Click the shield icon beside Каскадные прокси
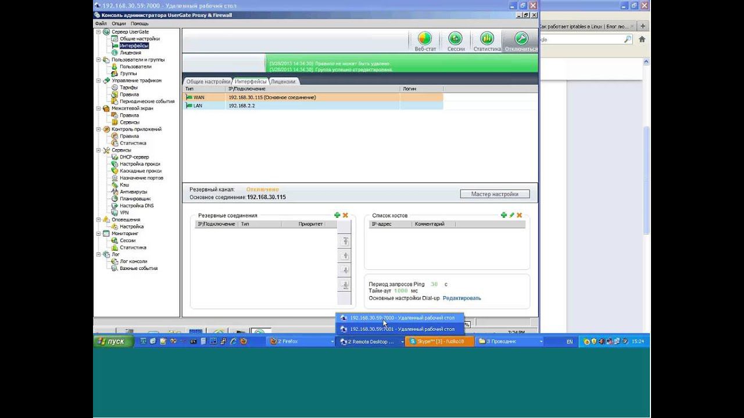The image size is (744, 418). click(115, 171)
